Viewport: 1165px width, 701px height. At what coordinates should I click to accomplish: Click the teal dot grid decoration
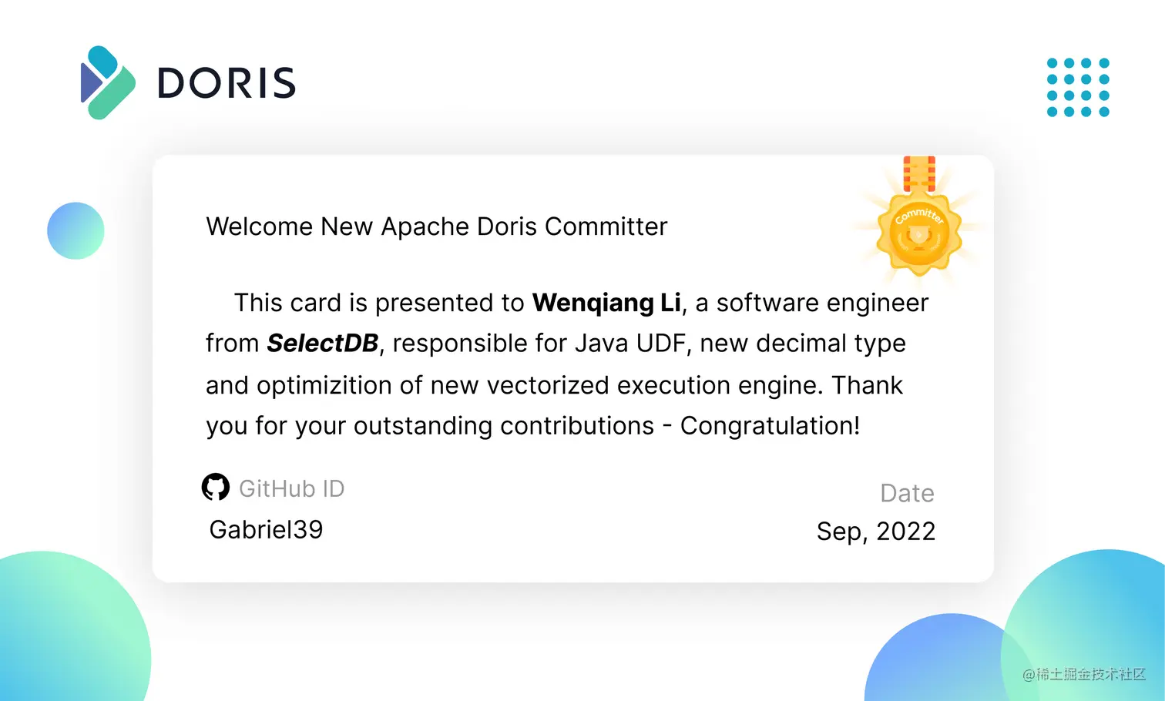1078,87
